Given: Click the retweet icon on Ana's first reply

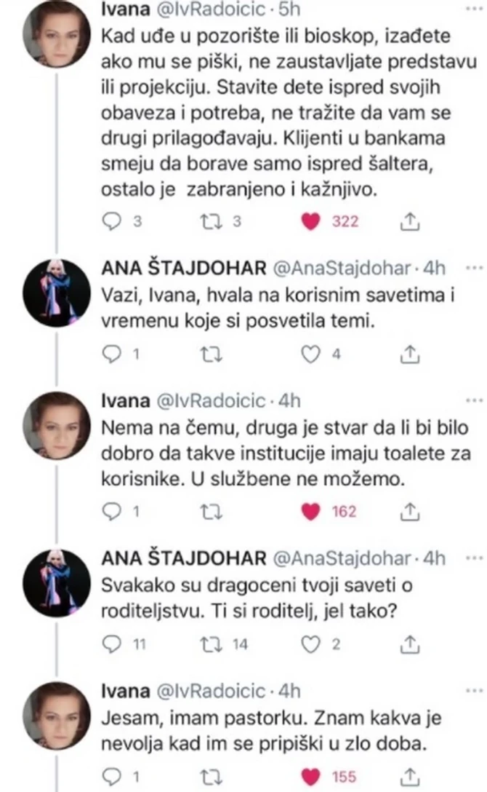Looking at the screenshot, I should (x=212, y=355).
